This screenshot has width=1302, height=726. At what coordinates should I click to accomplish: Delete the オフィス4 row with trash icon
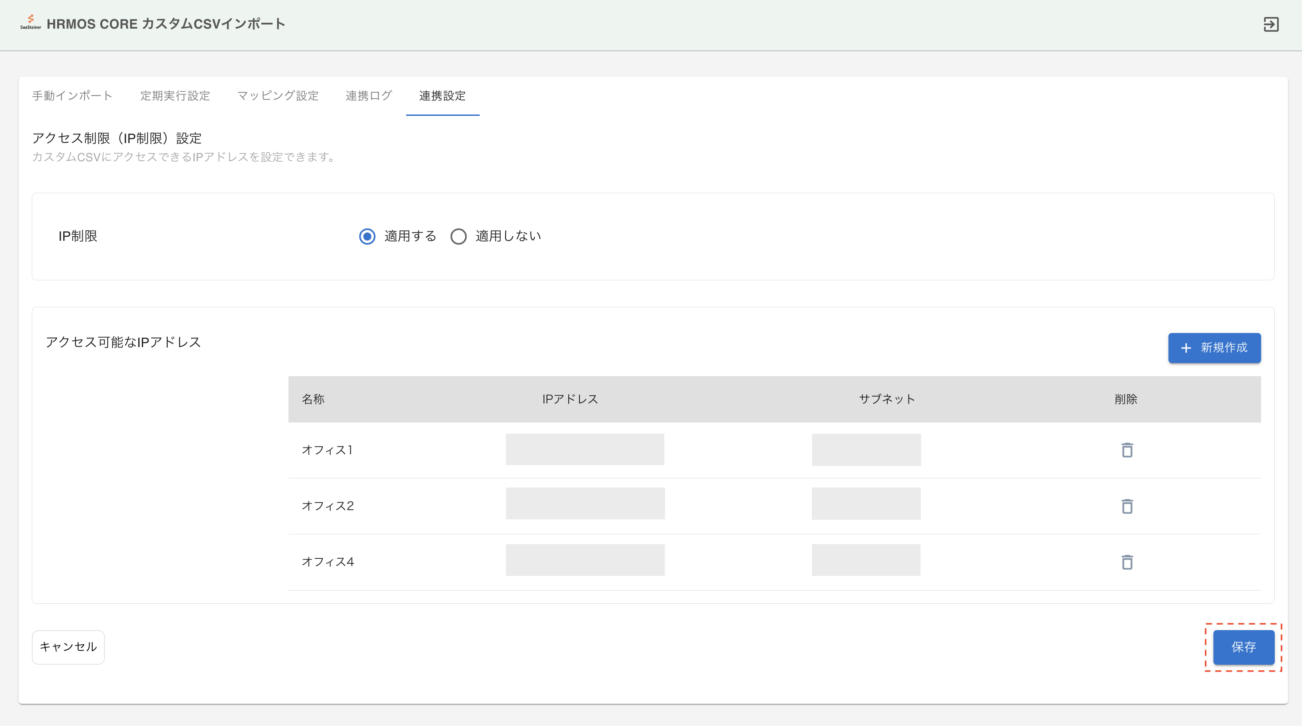point(1127,562)
